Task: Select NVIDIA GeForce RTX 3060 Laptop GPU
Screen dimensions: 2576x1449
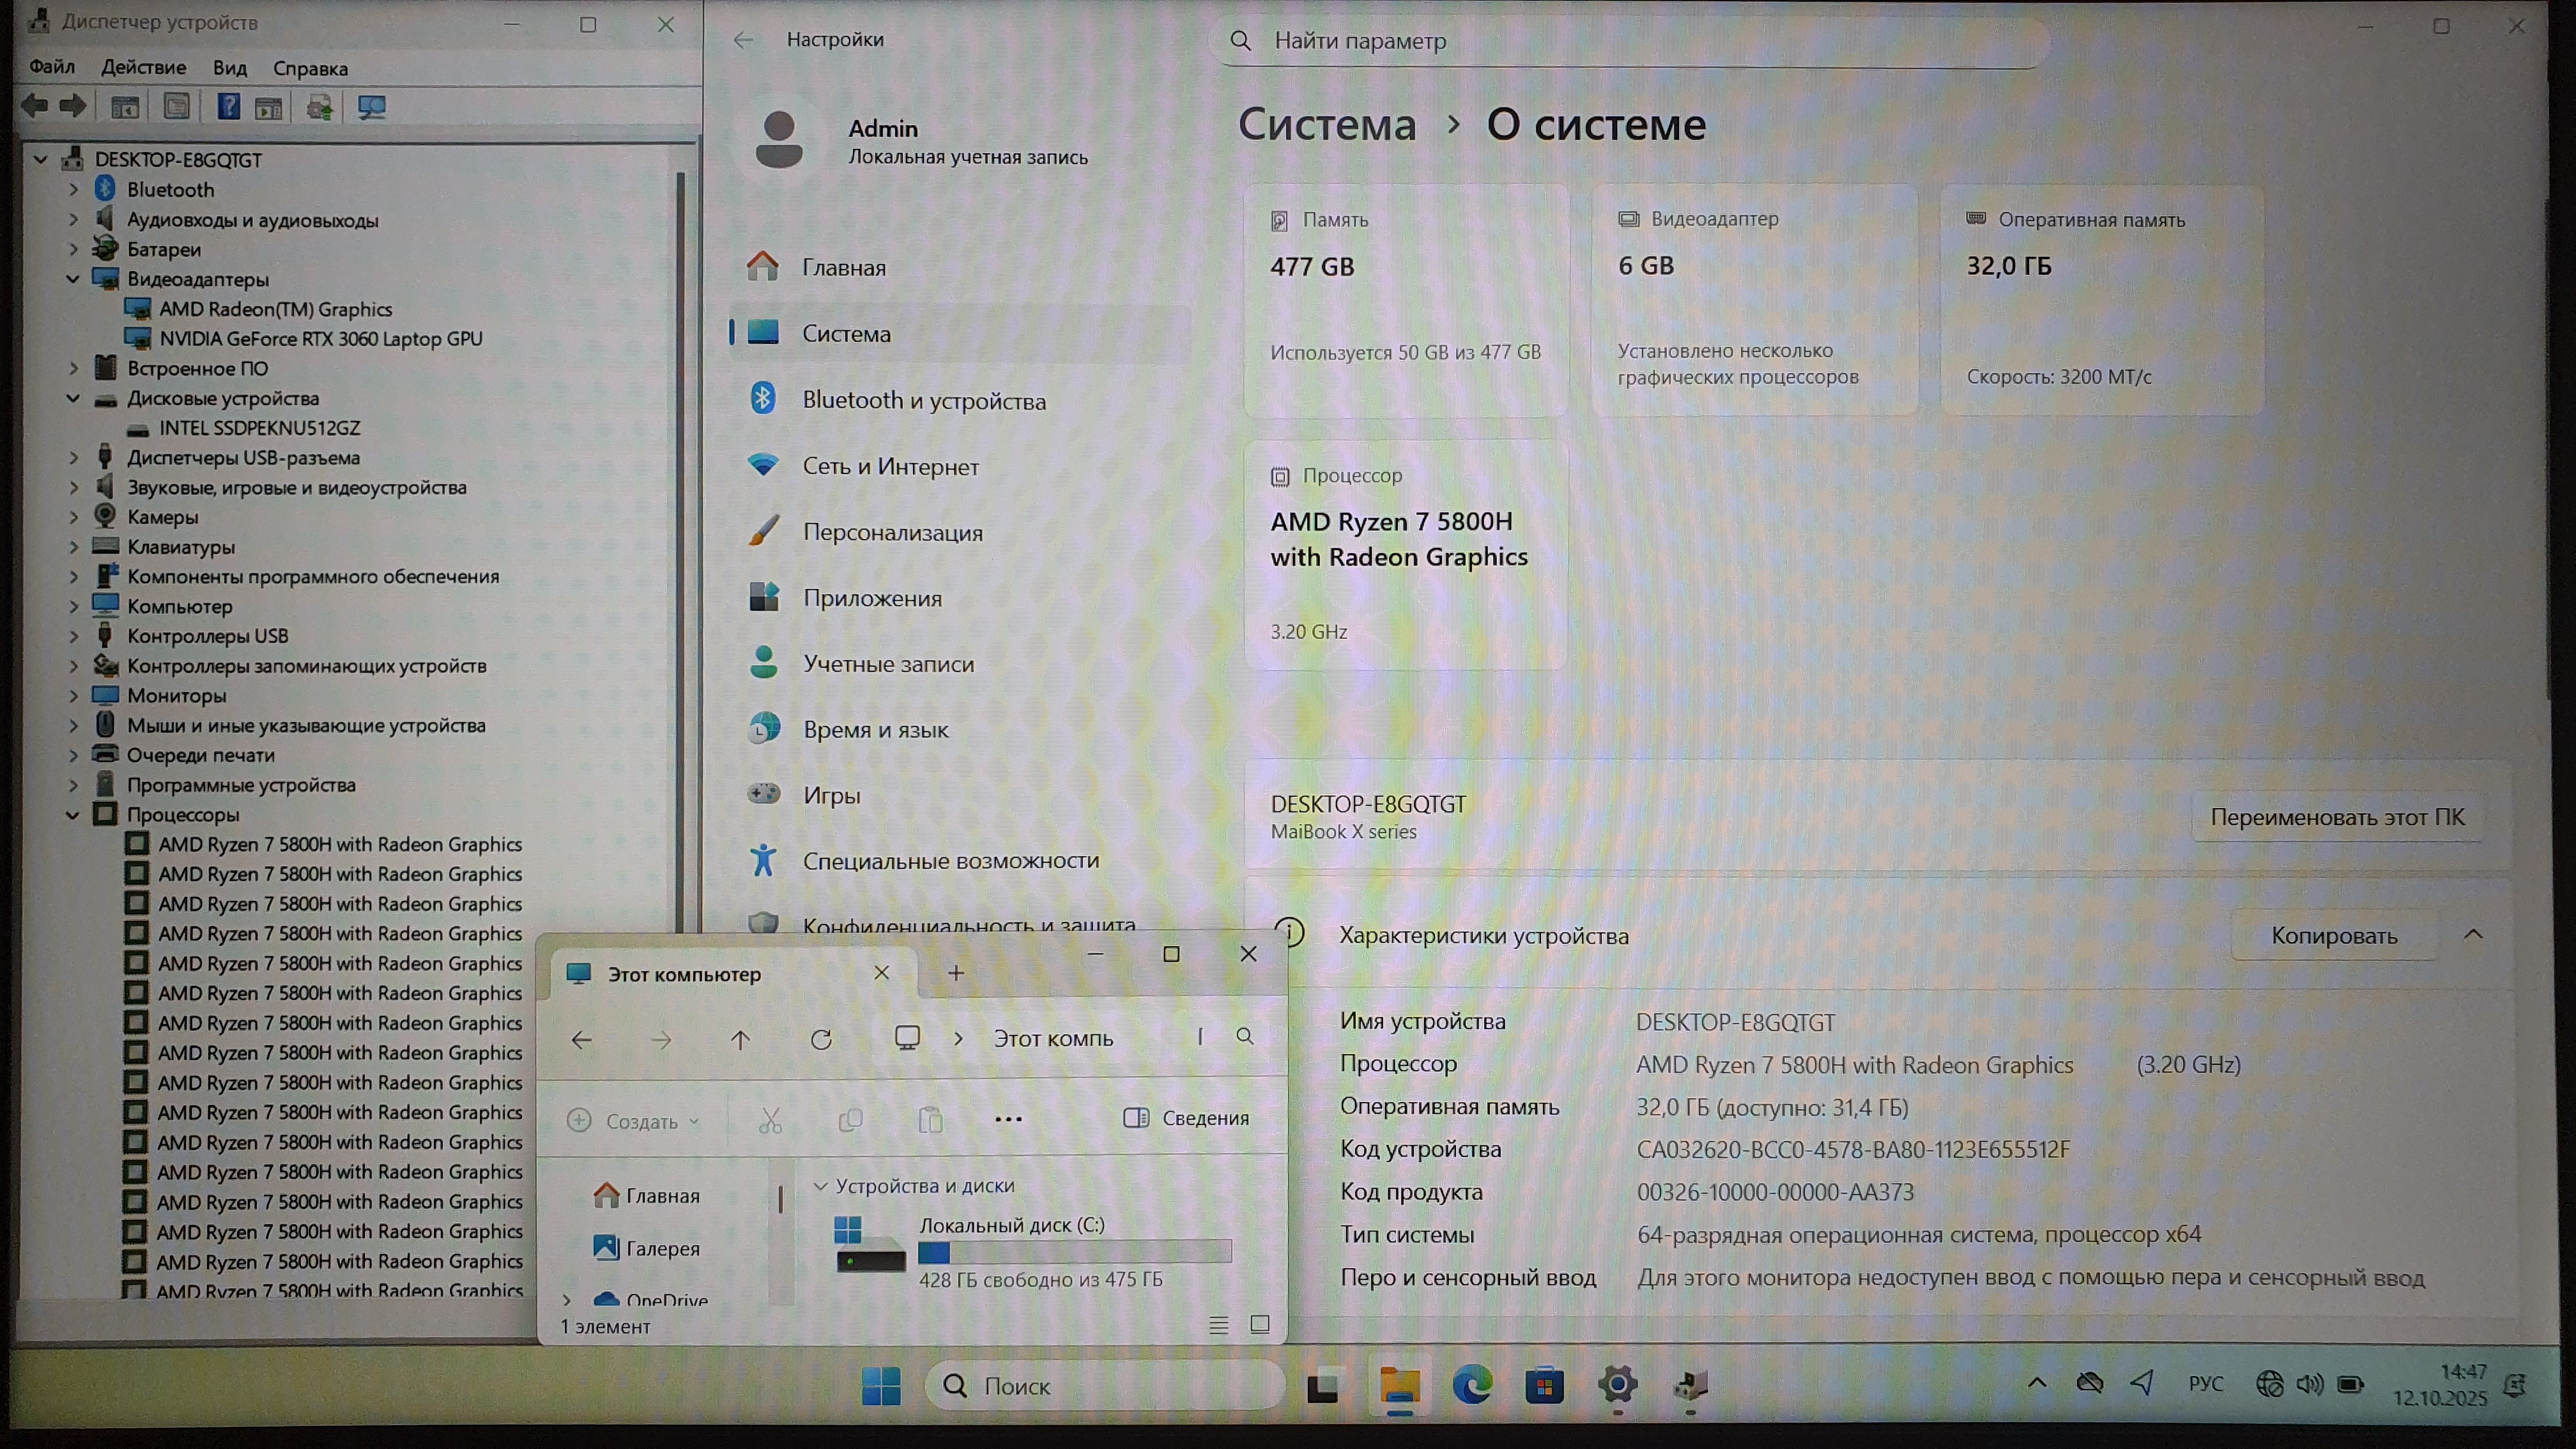Action: click(320, 339)
